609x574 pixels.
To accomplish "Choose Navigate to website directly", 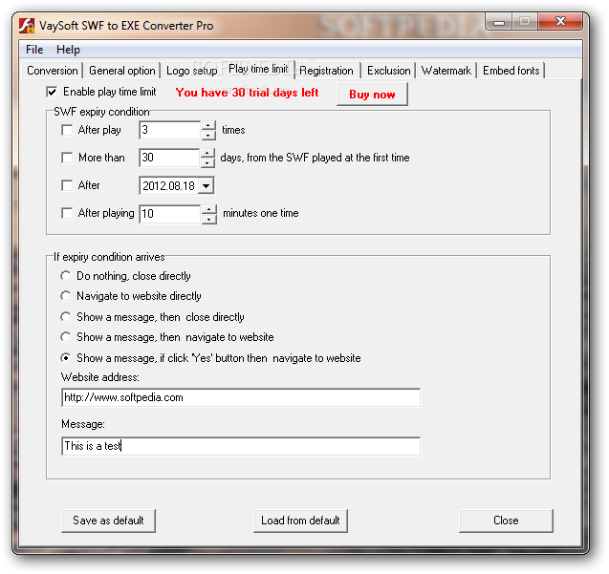I will point(66,296).
